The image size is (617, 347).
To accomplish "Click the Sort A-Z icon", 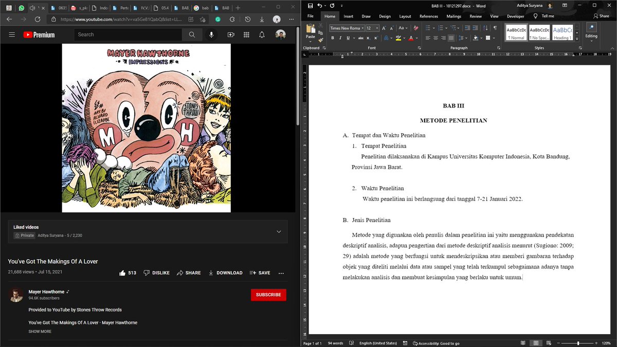I will [x=485, y=28].
